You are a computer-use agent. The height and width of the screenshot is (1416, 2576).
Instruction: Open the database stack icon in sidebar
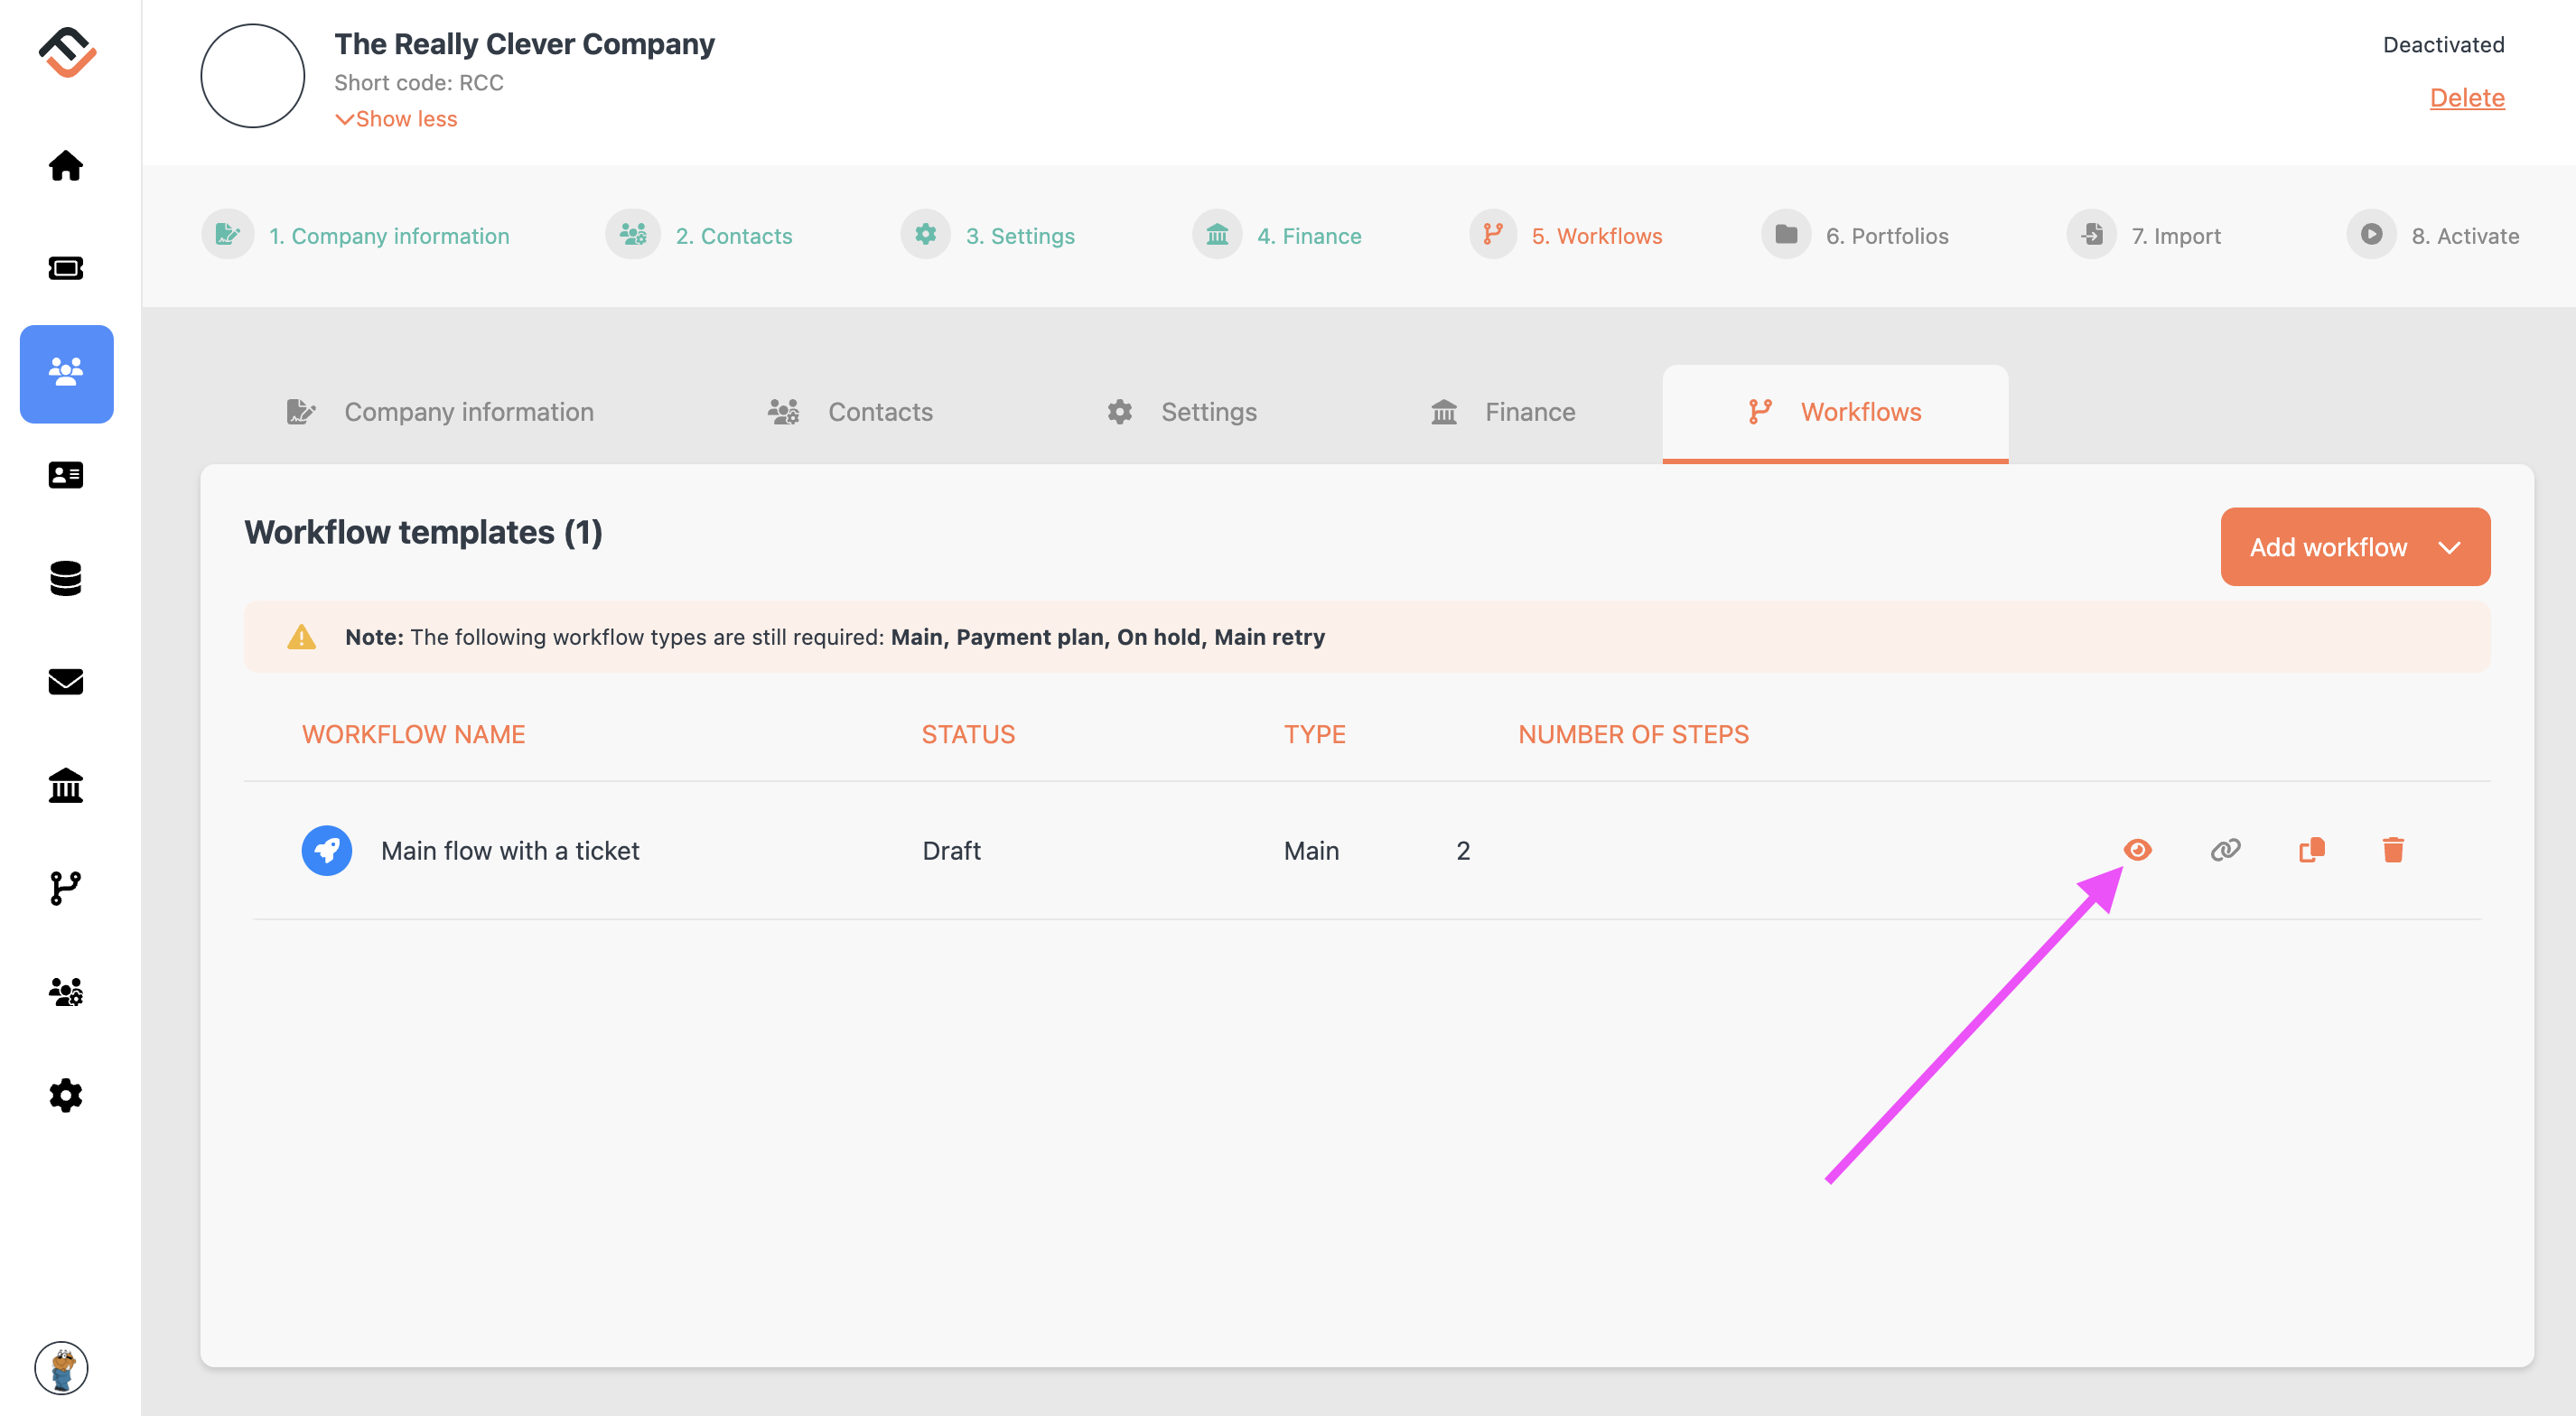pyautogui.click(x=66, y=578)
